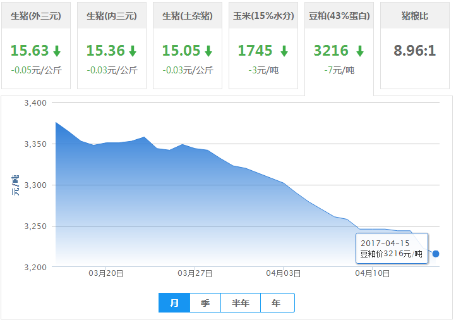Click the -3元/吨 change text

pyautogui.click(x=263, y=70)
